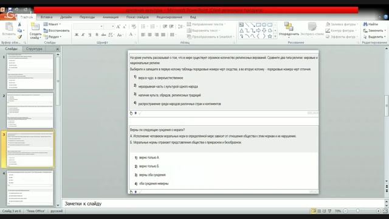Click the text columns icon
389x219 pixels.
173,35
